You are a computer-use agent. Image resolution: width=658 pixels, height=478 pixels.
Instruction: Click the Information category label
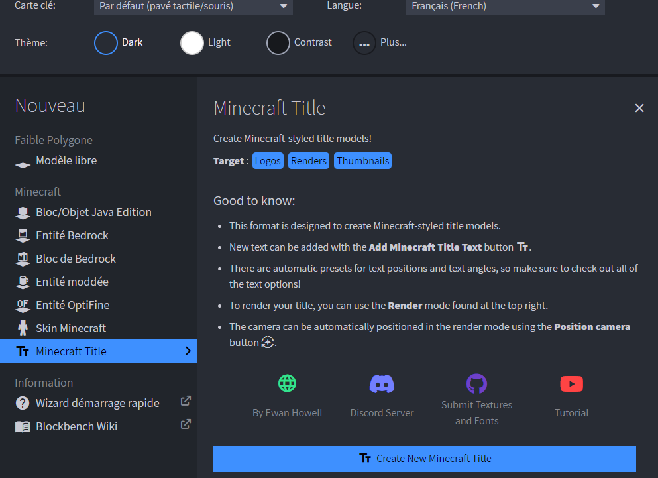(x=44, y=383)
